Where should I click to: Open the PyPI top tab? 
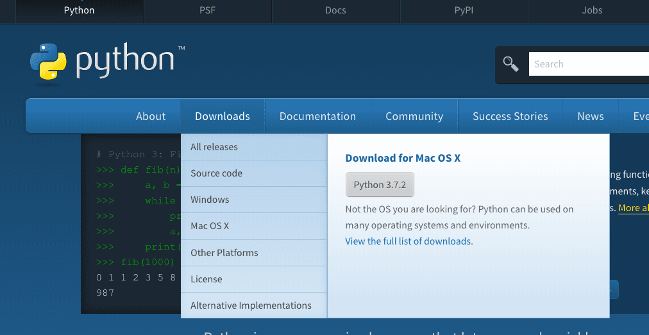[464, 10]
